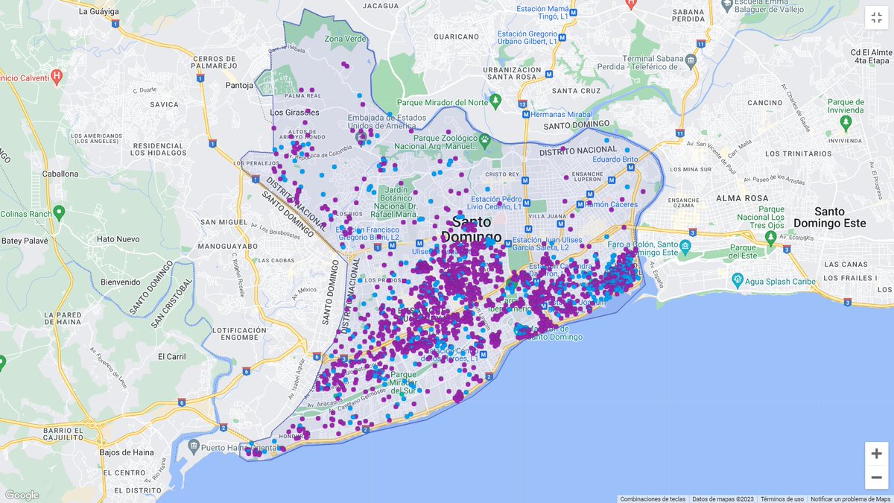This screenshot has height=503, width=894.
Task: Select the Ramón Cáceres metro icon
Action: pyautogui.click(x=579, y=203)
